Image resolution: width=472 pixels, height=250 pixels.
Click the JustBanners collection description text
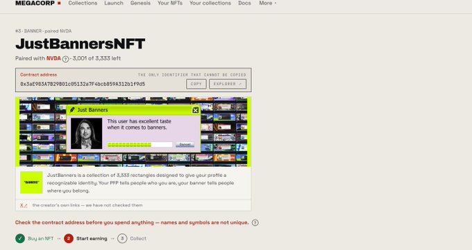[140, 183]
